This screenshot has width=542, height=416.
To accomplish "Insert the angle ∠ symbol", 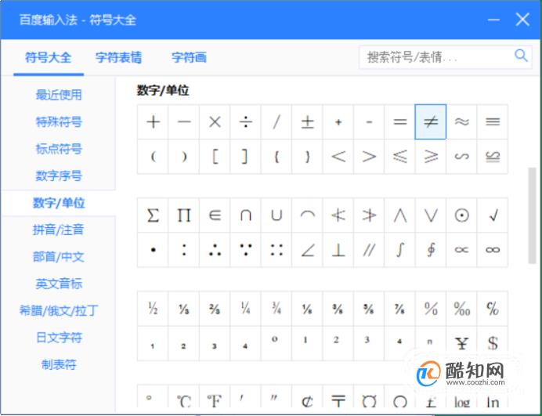I will (307, 250).
